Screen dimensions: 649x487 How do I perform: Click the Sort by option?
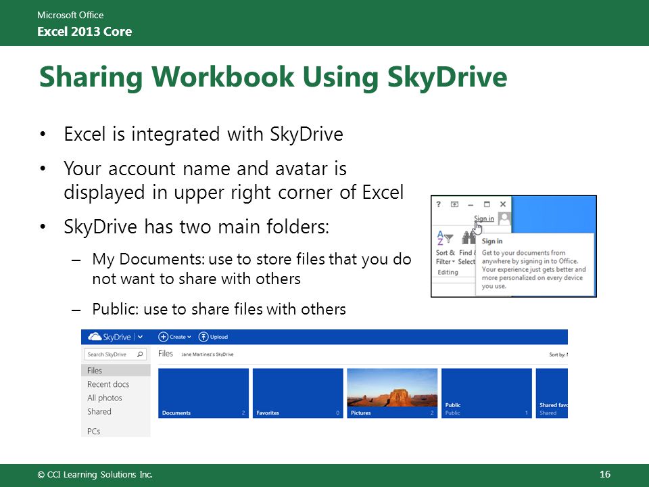point(558,354)
